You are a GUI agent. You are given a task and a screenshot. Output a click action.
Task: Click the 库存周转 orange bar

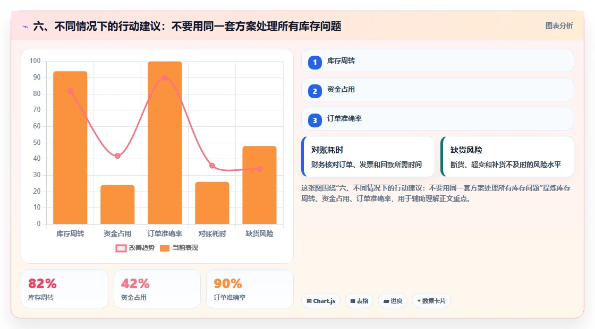(x=70, y=148)
